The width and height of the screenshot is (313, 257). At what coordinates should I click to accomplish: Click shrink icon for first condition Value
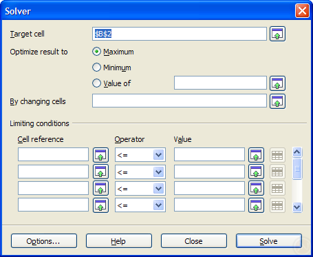256,155
